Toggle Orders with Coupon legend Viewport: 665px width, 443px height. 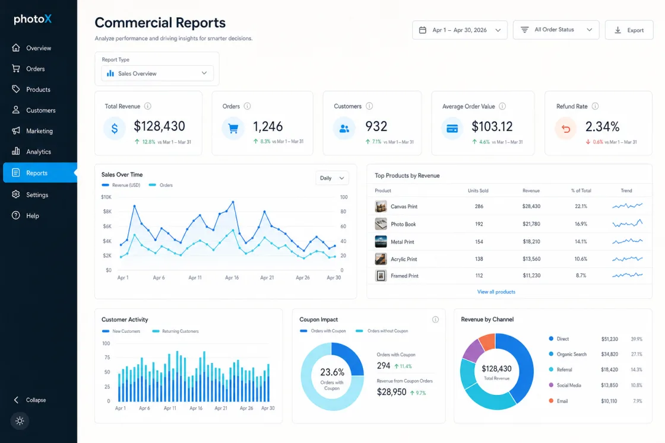click(323, 331)
